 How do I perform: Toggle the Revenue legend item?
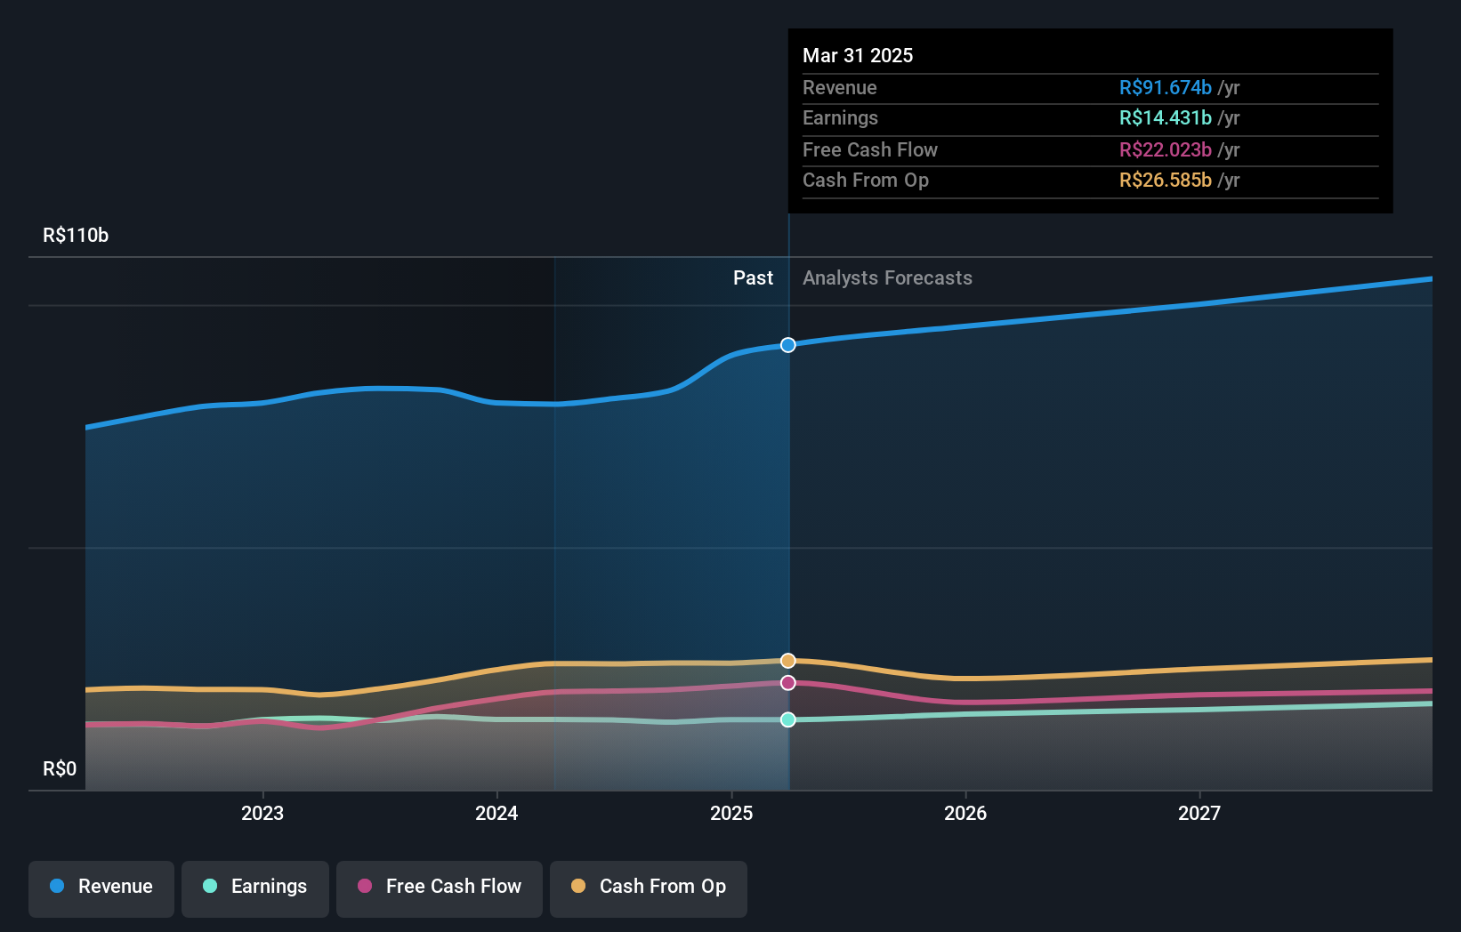(x=101, y=888)
